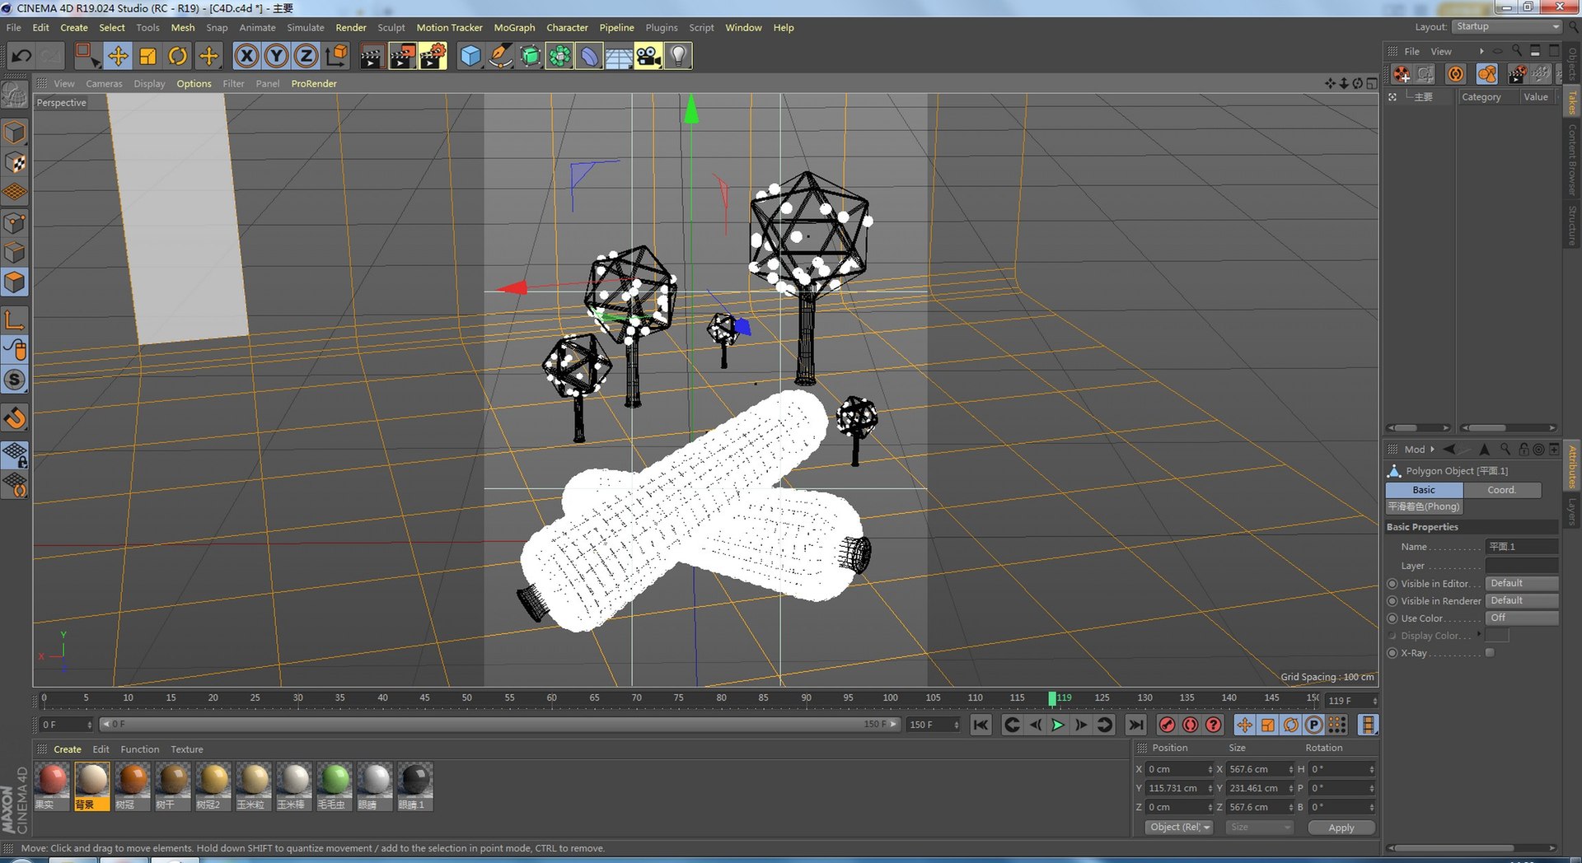Click the Record Active Objects button

click(1167, 725)
